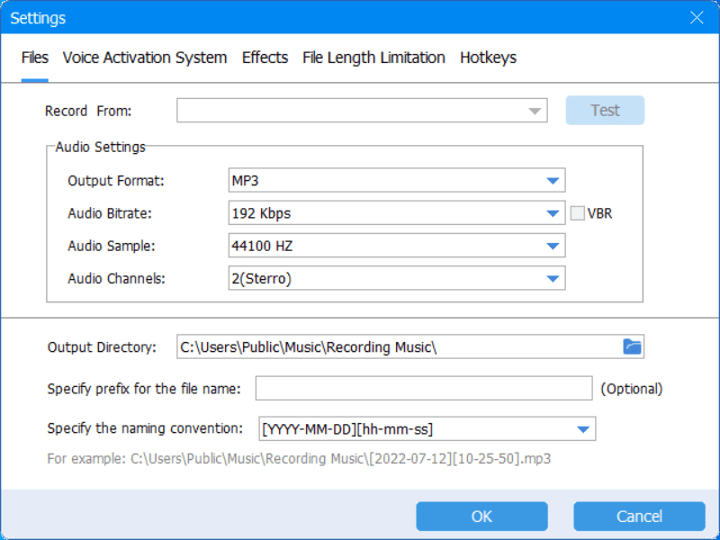Click the Cancel button

point(639,517)
